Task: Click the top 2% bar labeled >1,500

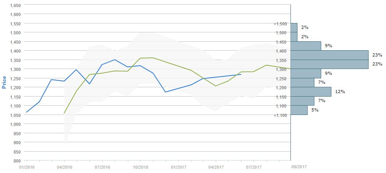Action: (294, 27)
